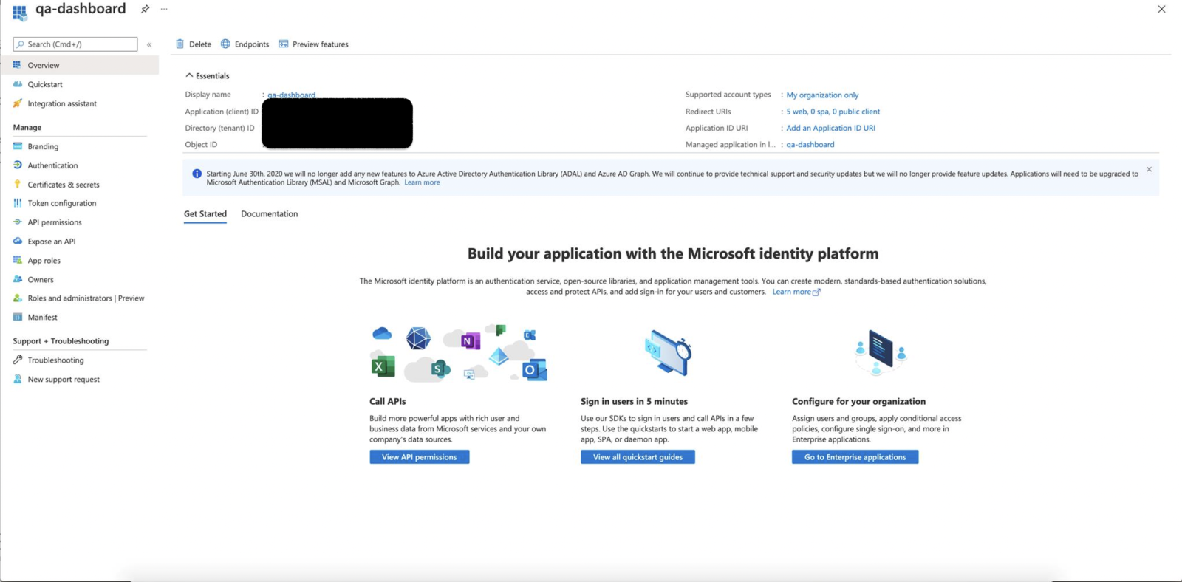The width and height of the screenshot is (1182, 582).
Task: Click Go to Enterprise applications button
Action: click(x=855, y=457)
